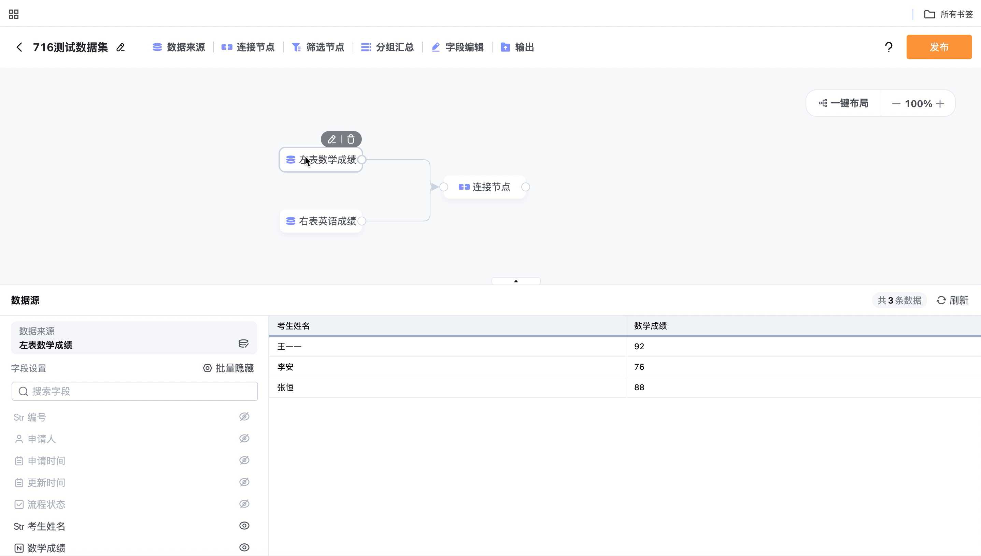Image resolution: width=981 pixels, height=556 pixels.
Task: Show the 申请人 field
Action: coord(244,438)
